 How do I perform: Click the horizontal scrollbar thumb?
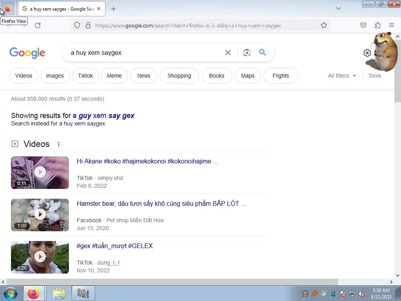tap(172, 282)
